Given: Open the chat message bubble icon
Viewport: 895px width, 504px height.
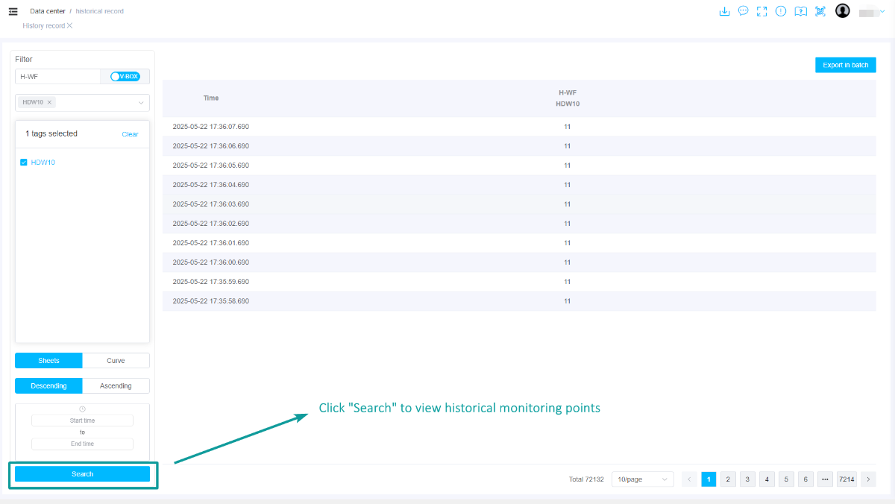Looking at the screenshot, I should (743, 11).
